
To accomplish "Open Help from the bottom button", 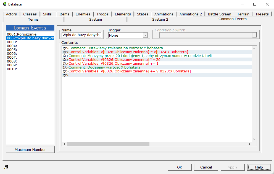I will point(259,167).
